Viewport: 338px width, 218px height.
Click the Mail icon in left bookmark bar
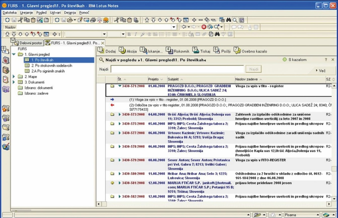(x=6, y=51)
